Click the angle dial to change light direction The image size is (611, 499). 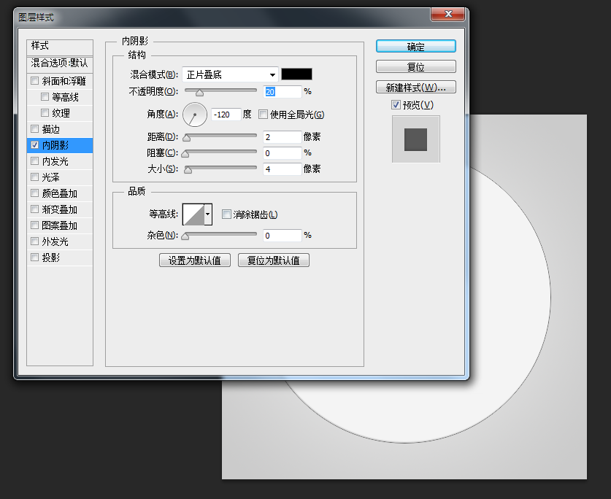click(x=194, y=115)
